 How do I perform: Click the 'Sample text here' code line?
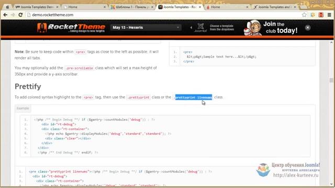click(x=221, y=57)
